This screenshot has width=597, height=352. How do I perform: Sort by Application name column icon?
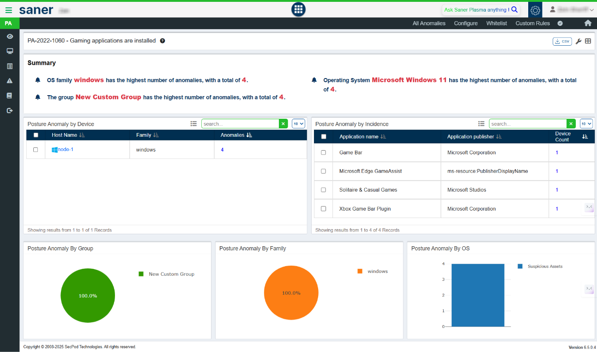(x=383, y=137)
